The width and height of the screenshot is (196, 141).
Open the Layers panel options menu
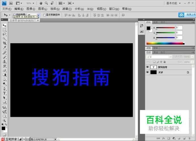pos(193,52)
